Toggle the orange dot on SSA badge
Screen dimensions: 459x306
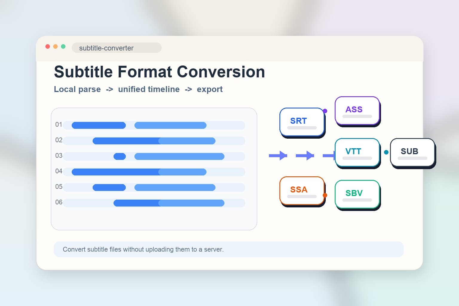[325, 195]
